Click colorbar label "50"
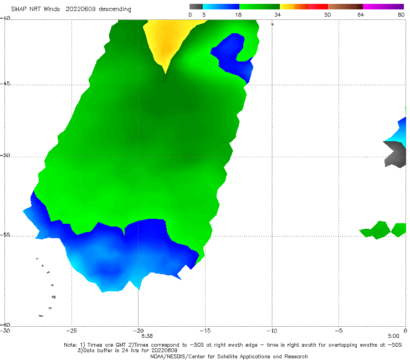 point(327,14)
